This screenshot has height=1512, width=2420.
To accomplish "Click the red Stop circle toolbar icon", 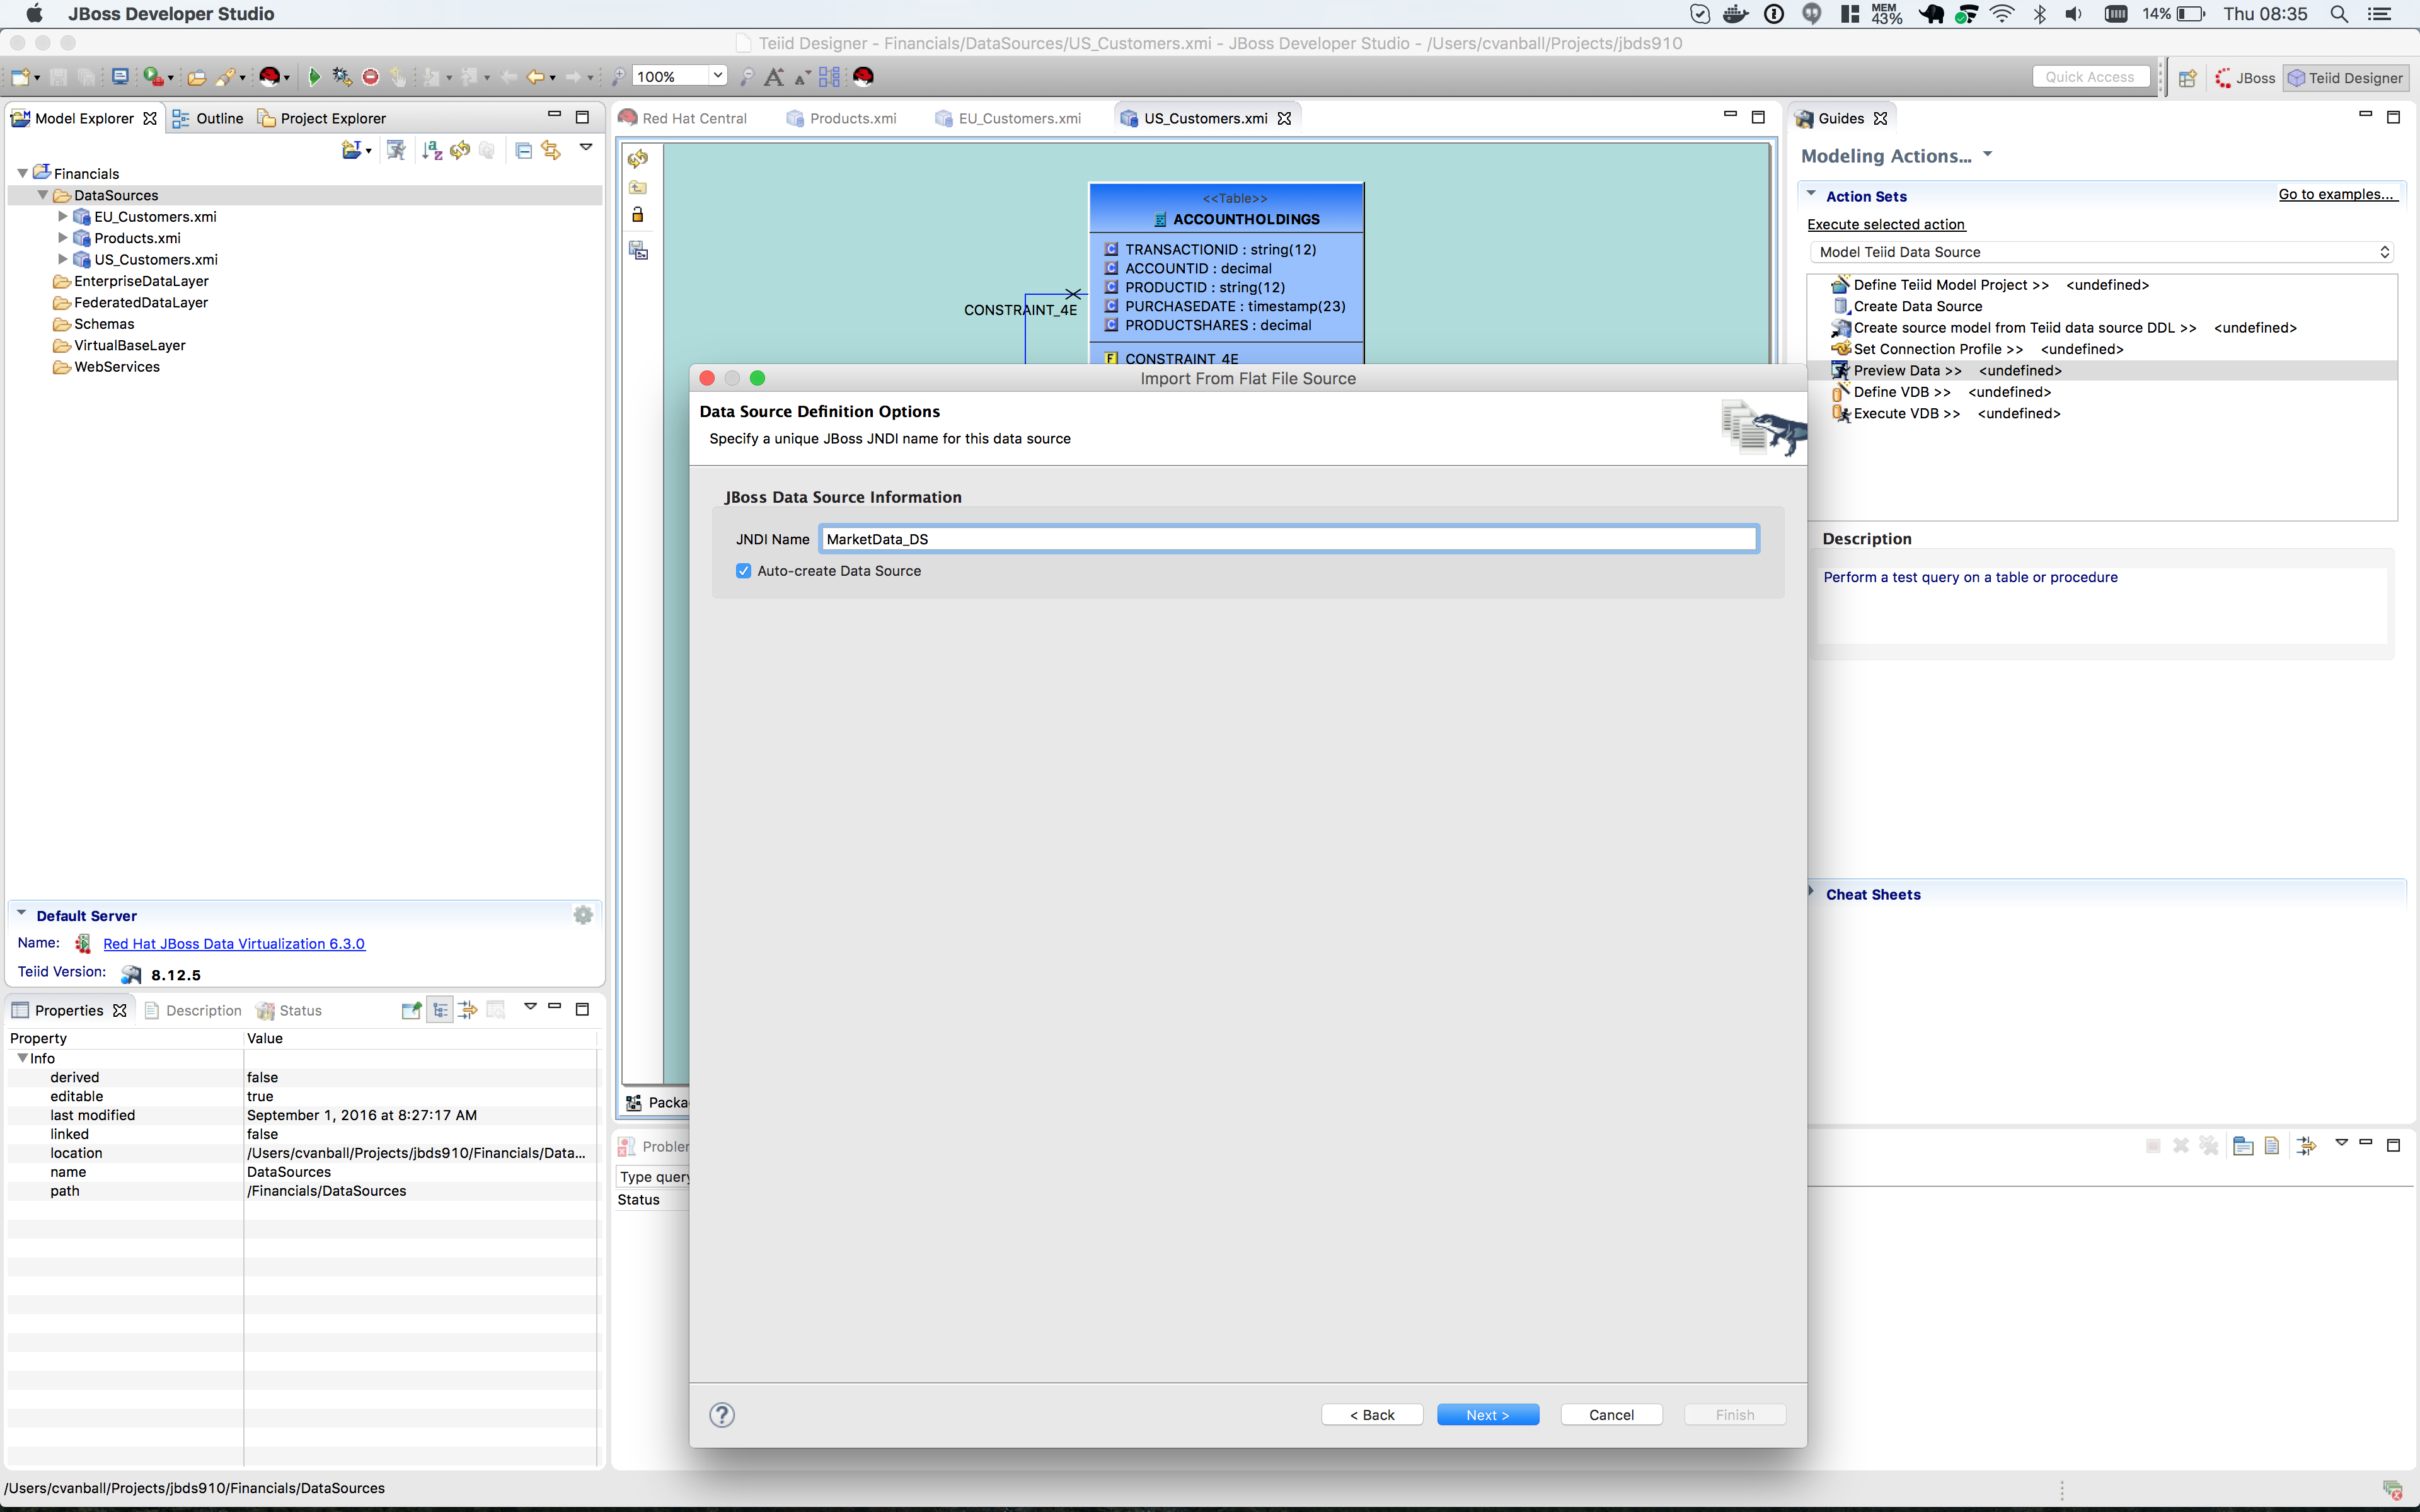I will [370, 77].
